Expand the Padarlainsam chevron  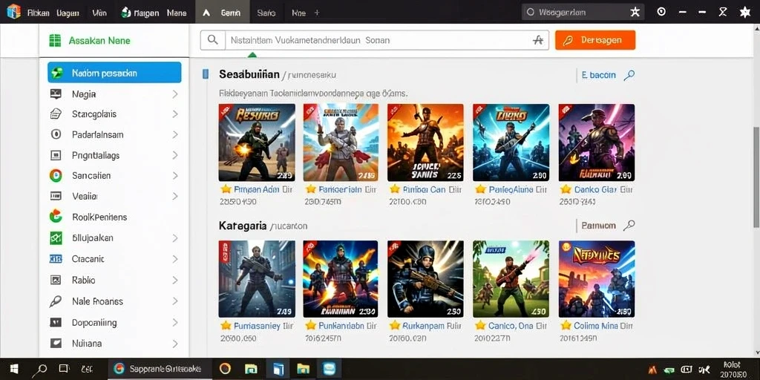[x=175, y=134]
